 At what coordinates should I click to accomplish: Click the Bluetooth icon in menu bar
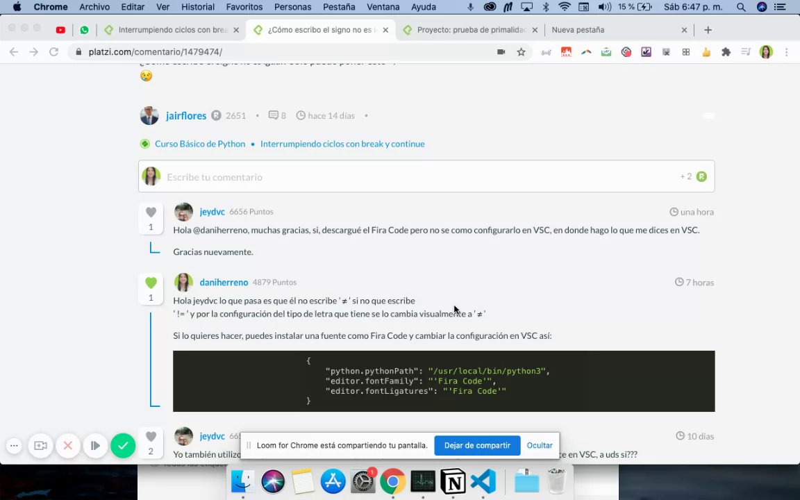[545, 7]
